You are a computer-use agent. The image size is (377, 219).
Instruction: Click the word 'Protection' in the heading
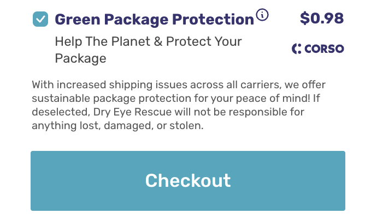pyautogui.click(x=213, y=19)
